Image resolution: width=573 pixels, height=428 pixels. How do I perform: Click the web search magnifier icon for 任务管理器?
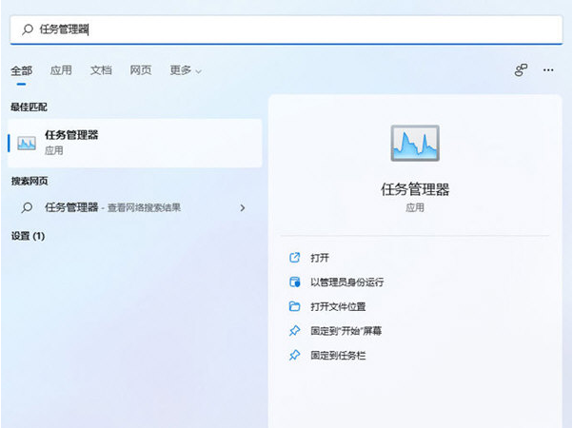click(x=27, y=207)
